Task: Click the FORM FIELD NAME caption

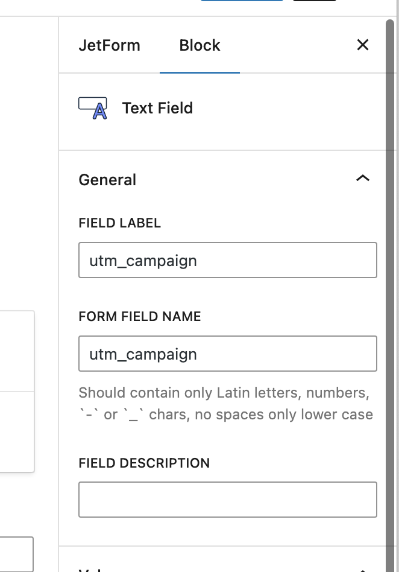Action: pos(139,316)
